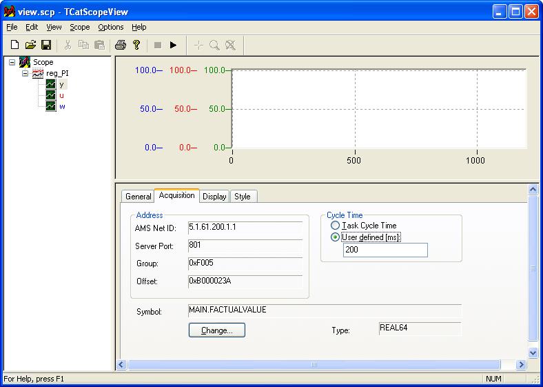Open a scope file with folder icon

coord(30,45)
